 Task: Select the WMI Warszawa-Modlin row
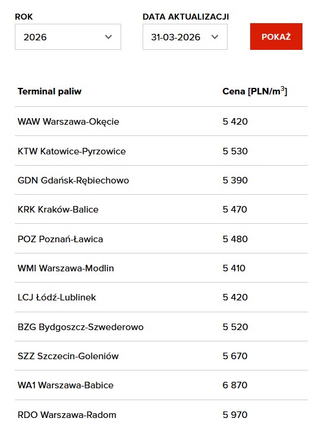(x=161, y=268)
